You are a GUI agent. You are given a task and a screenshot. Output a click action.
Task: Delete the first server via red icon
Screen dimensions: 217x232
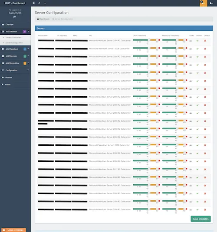point(205,40)
